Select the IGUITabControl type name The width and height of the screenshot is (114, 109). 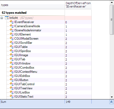tap(24, 84)
